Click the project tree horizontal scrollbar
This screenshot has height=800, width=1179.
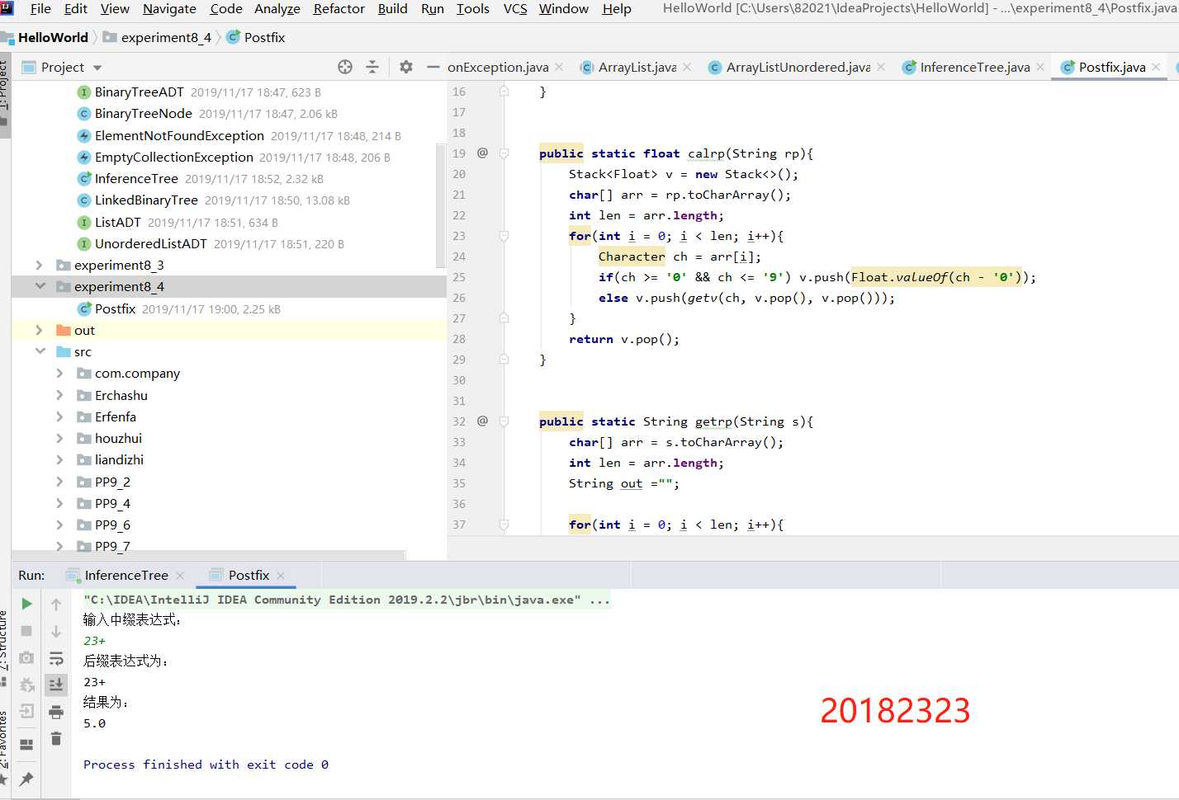[x=208, y=554]
